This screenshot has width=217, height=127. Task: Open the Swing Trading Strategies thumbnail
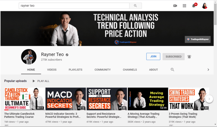click(x=189, y=99)
